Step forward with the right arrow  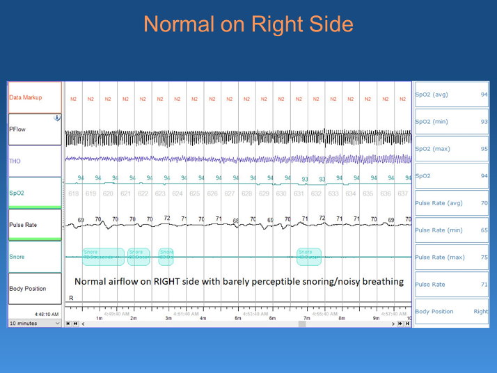pyautogui.click(x=395, y=324)
